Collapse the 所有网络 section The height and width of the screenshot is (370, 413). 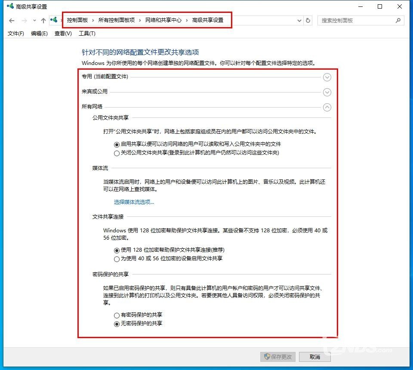pos(327,107)
